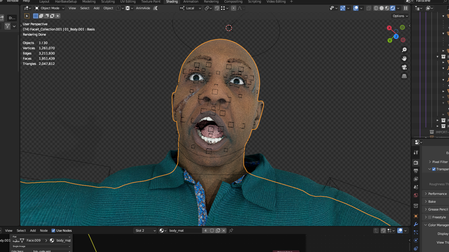Enable the Freestyle checkbox
The height and width of the screenshot is (252, 449).
coord(430,217)
